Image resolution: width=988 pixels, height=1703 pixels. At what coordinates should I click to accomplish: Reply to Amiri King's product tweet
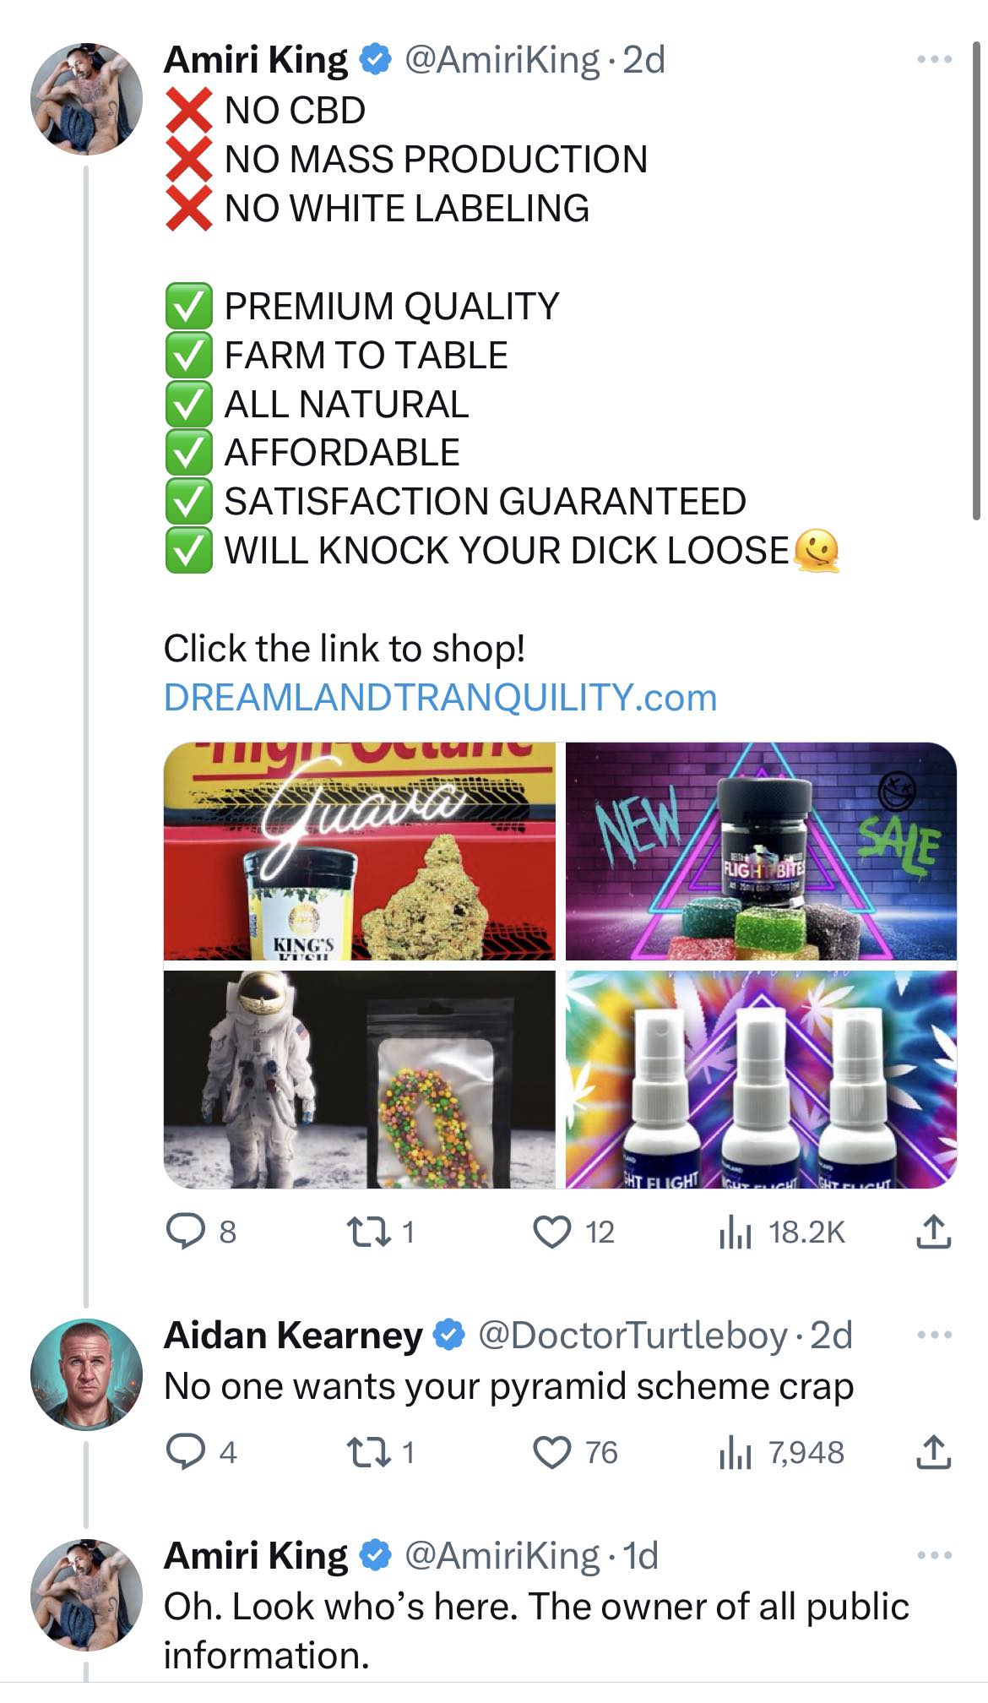182,1232
